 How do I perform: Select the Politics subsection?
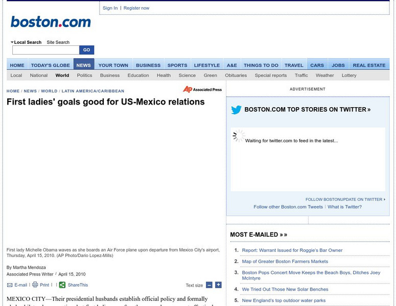(x=85, y=75)
